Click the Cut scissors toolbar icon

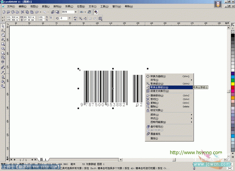22,12
